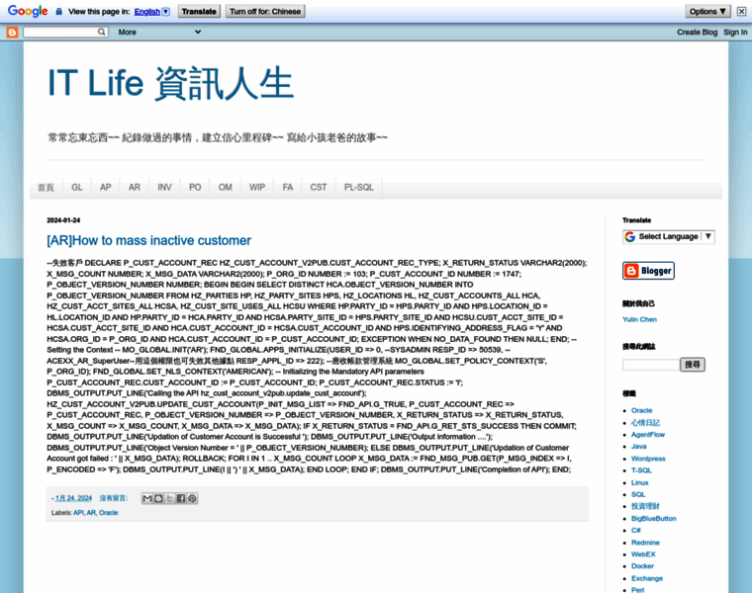Share post to Pinterest icon
Screen dimensions: 752x593
click(x=192, y=499)
